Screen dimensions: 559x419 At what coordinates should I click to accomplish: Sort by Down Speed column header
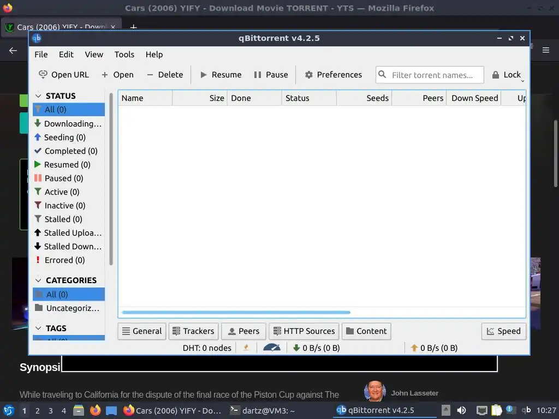click(x=474, y=98)
